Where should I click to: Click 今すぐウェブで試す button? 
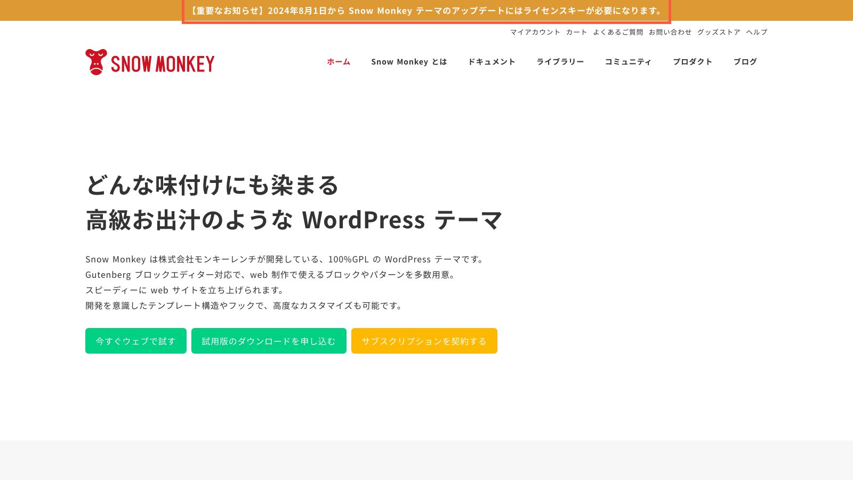coord(136,341)
